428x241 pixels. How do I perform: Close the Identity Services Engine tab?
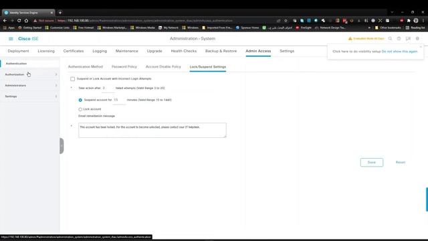(x=51, y=13)
